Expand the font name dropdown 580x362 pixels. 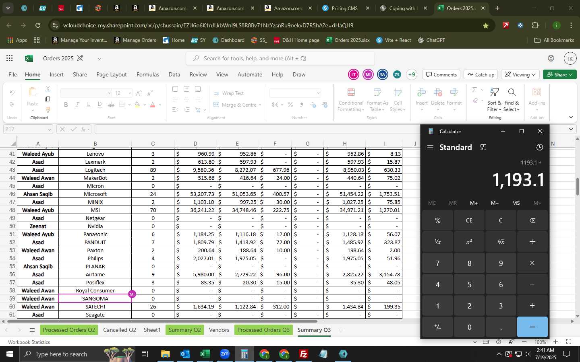[x=109, y=93]
